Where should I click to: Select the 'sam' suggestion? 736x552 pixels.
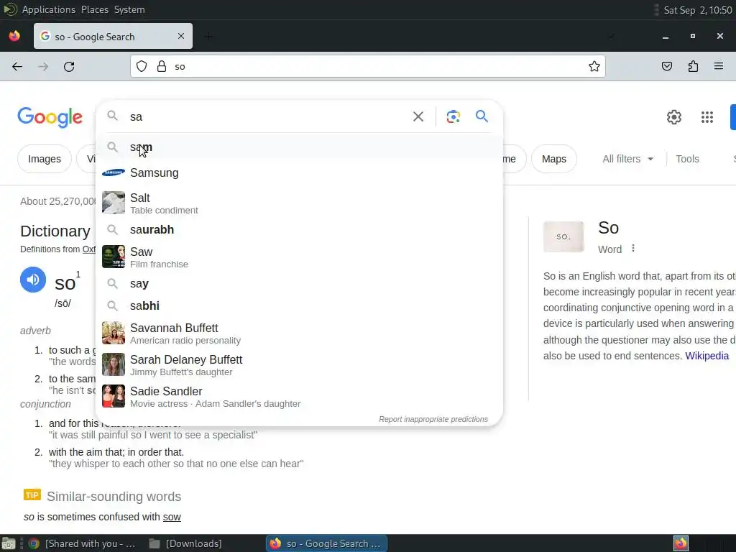coord(299,147)
